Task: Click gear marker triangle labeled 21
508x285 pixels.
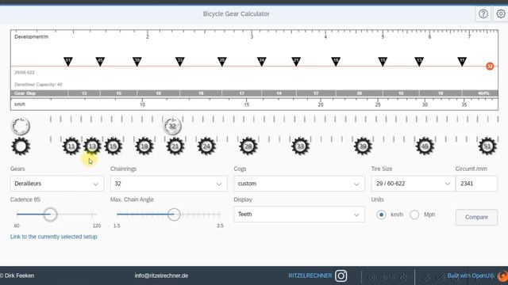Action: click(x=296, y=62)
